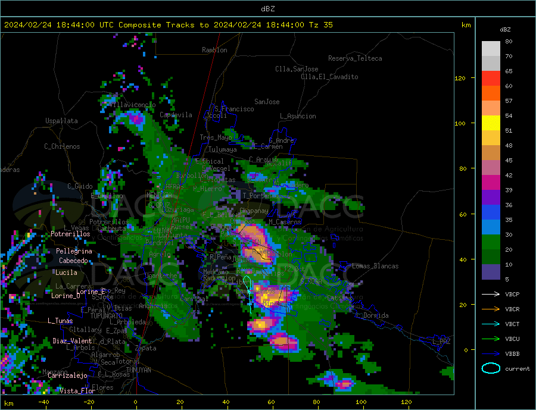Click the white Cabecedo label
The image size is (536, 410).
click(x=73, y=261)
